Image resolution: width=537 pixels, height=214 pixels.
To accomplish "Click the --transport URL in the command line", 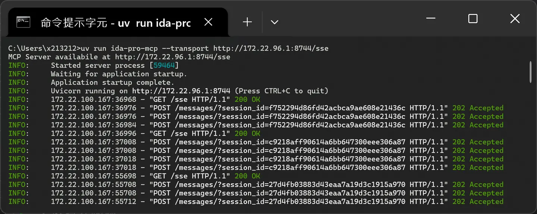I will coord(271,48).
